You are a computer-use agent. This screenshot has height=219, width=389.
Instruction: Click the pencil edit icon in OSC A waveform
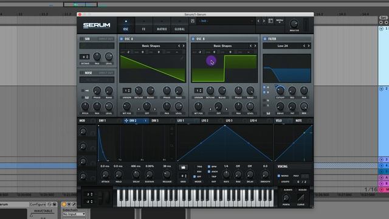[x=182, y=58]
